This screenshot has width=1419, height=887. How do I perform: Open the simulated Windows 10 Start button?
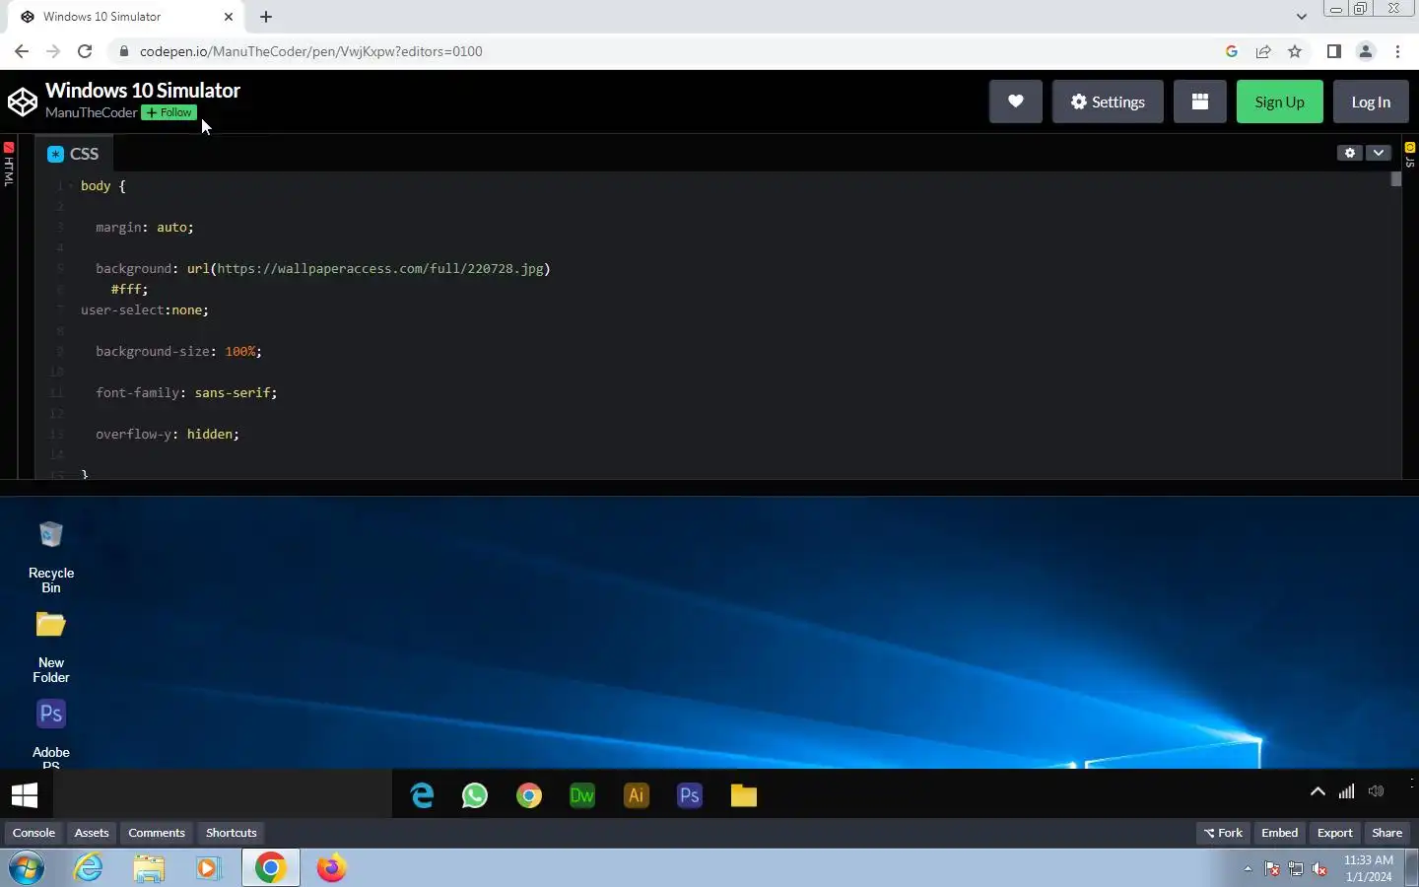tap(25, 794)
